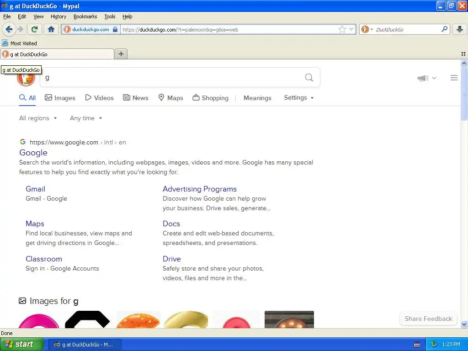Open the Most Visited bookmarks folder
468x351 pixels.
(x=19, y=43)
